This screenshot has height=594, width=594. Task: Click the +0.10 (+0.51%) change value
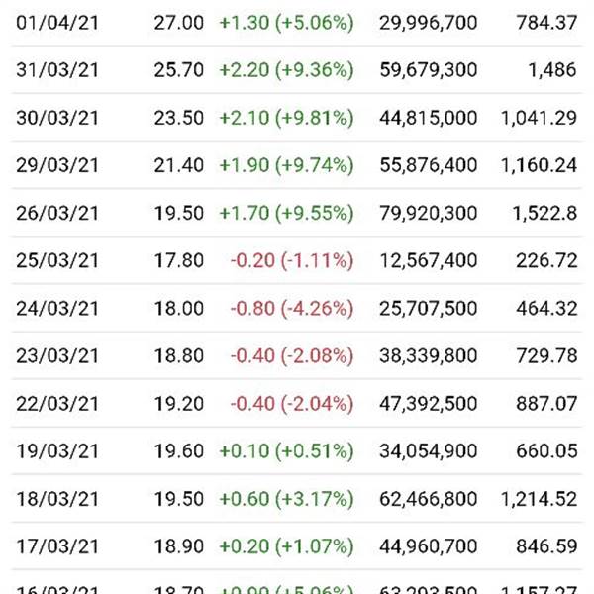(x=286, y=451)
